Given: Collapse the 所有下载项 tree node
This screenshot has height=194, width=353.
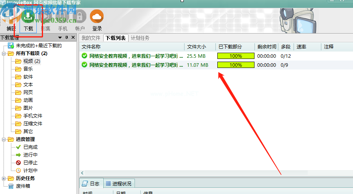Looking at the screenshot, I should pos(4,53).
